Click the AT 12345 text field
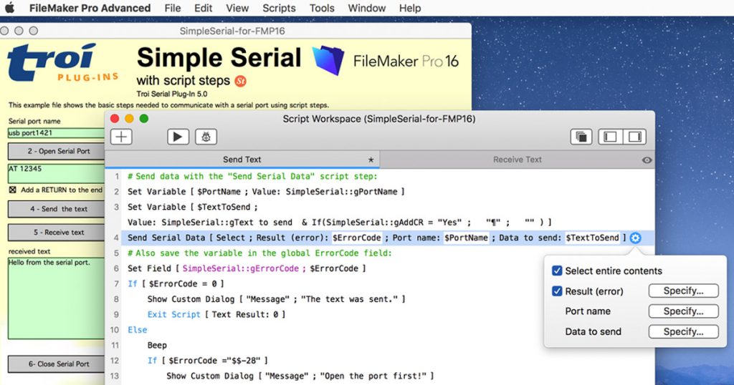The width and height of the screenshot is (734, 385). (x=56, y=173)
